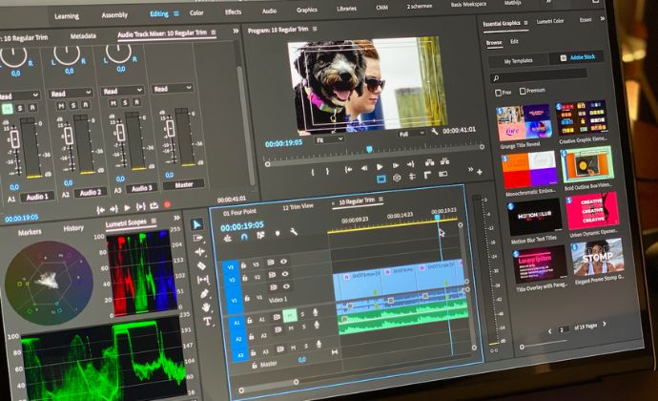
Task: Open Timeline Display Settings wrench
Action: [x=294, y=231]
